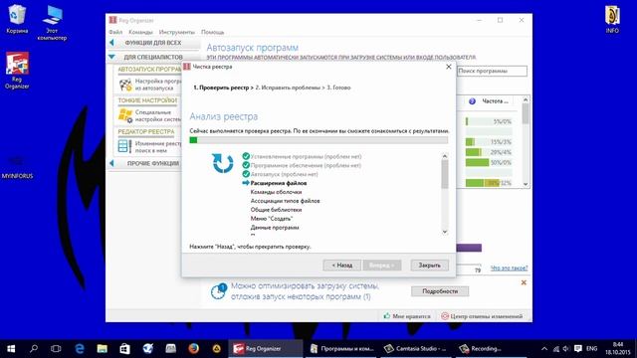This screenshot has width=637, height=358.
Task: Open Task View on taskbar
Action: coord(56,349)
